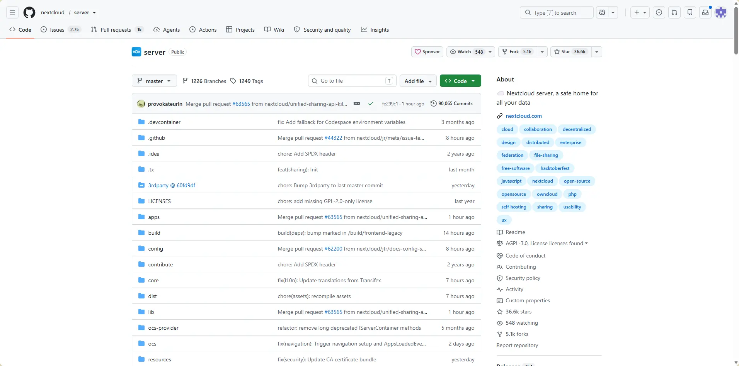The width and height of the screenshot is (739, 366).
Task: Click the folder icon for apps
Action: (x=141, y=217)
